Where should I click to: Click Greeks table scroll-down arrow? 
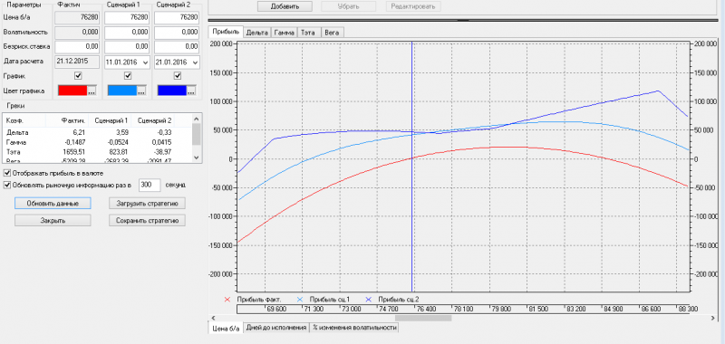[196, 158]
